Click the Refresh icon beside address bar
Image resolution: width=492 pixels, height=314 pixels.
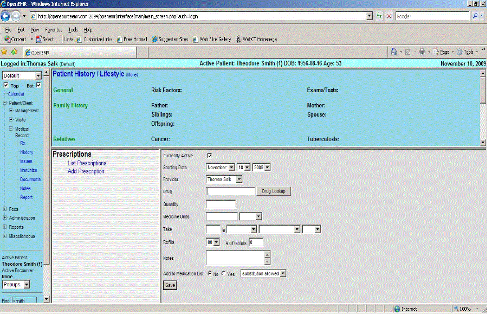379,16
